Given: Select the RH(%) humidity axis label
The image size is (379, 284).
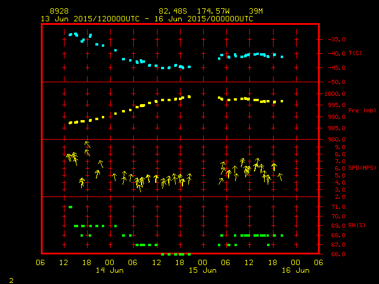Looking at the screenshot, I should coord(356,225).
